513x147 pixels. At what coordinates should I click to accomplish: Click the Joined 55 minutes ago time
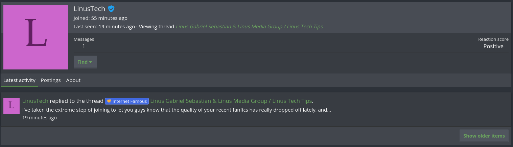[109, 18]
